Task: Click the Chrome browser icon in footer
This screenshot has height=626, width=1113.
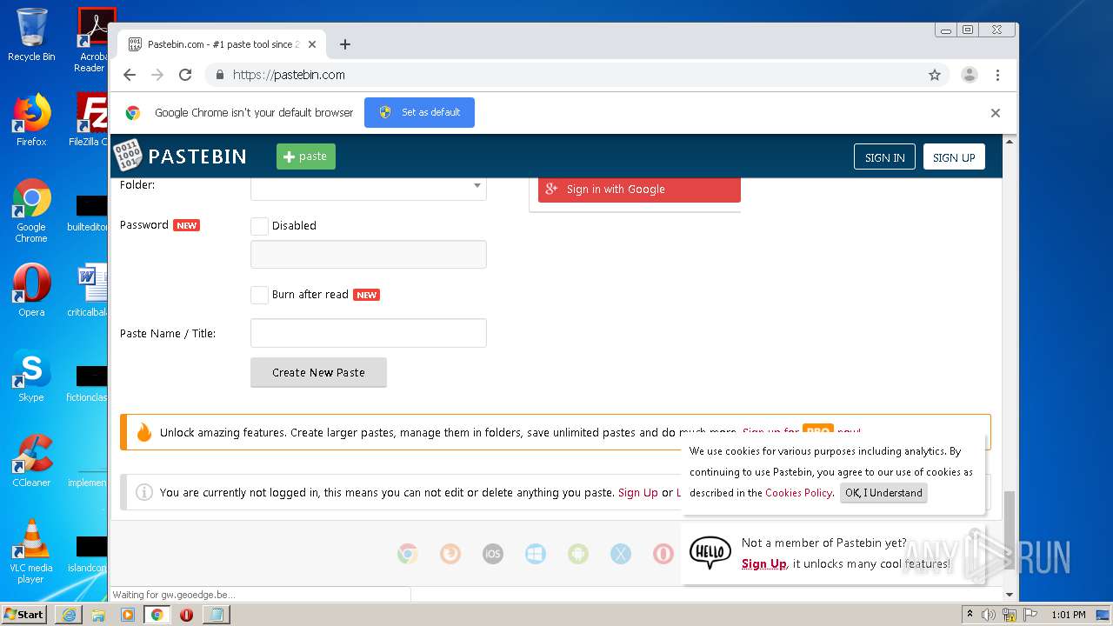Action: click(407, 554)
